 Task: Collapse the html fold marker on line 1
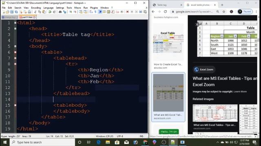pyautogui.click(x=15, y=23)
